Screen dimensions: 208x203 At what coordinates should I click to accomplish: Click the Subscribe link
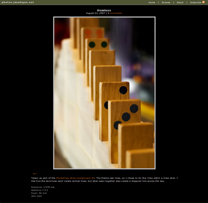click(196, 3)
